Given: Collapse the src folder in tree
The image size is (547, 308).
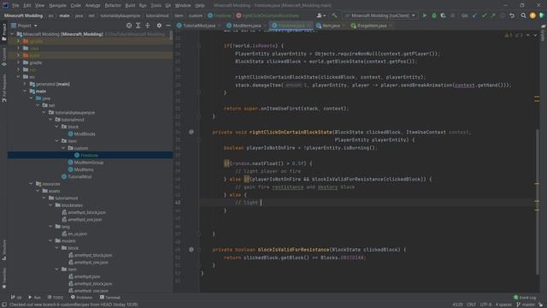Looking at the screenshot, I should click(x=18, y=77).
